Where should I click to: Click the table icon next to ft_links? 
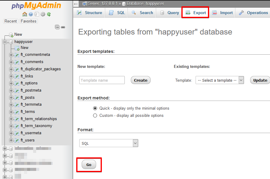click(x=17, y=76)
